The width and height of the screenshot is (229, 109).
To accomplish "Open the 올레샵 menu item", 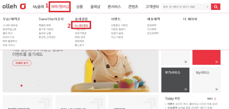I will coord(95,7).
